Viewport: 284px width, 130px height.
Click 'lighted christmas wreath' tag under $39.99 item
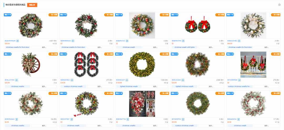(184, 86)
